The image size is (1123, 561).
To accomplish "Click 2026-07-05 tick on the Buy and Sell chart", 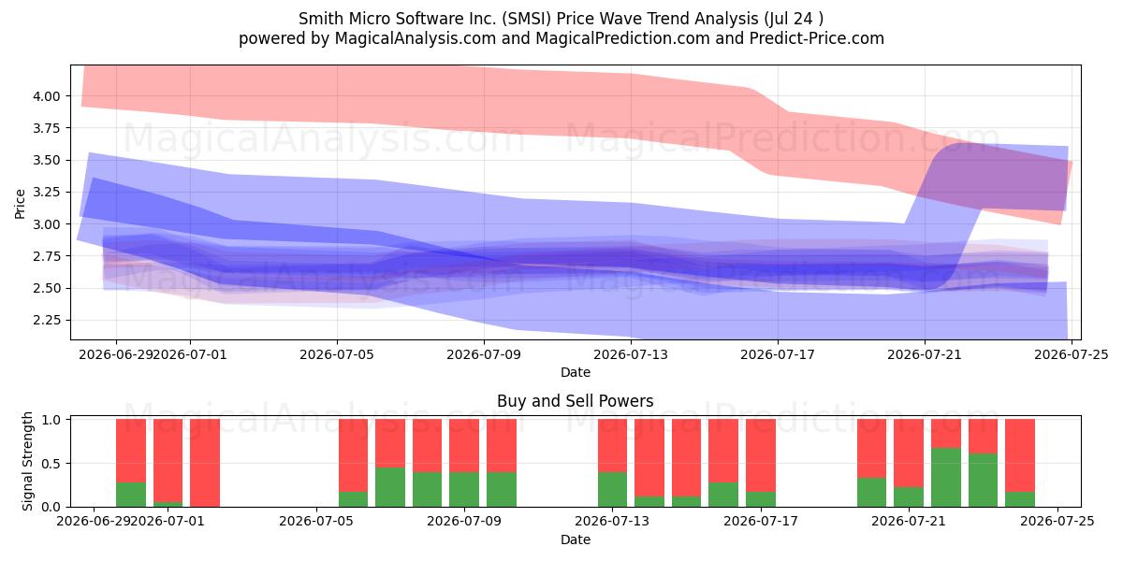I will (x=316, y=522).
